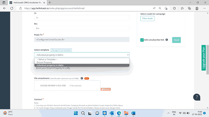The width and height of the screenshot is (209, 117).
Task: Open Chat app on taskbar
Action: (x=97, y=113)
